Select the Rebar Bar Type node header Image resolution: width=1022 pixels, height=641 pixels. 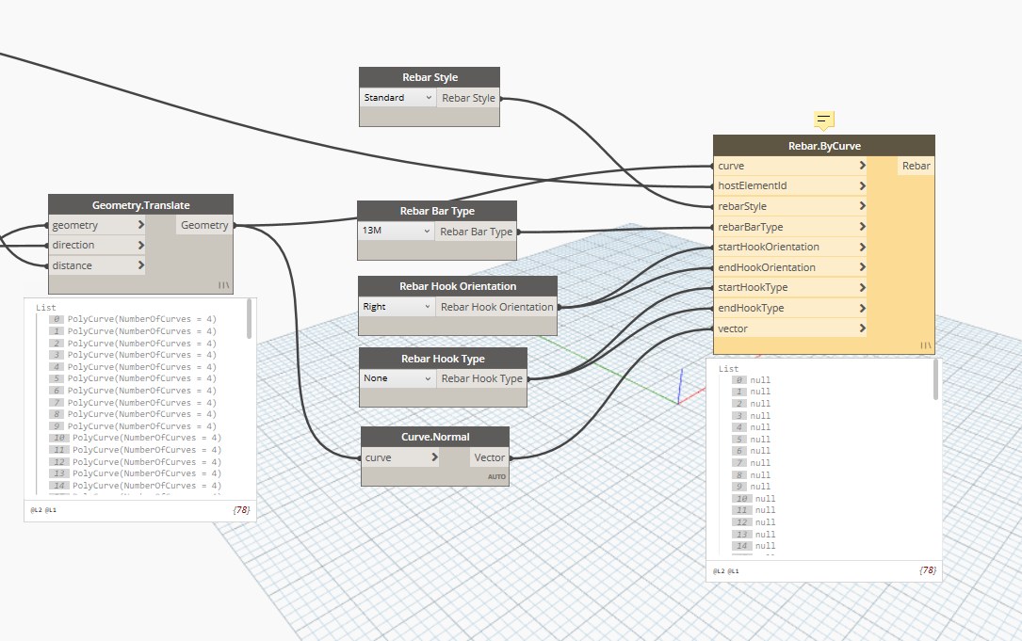pos(437,211)
